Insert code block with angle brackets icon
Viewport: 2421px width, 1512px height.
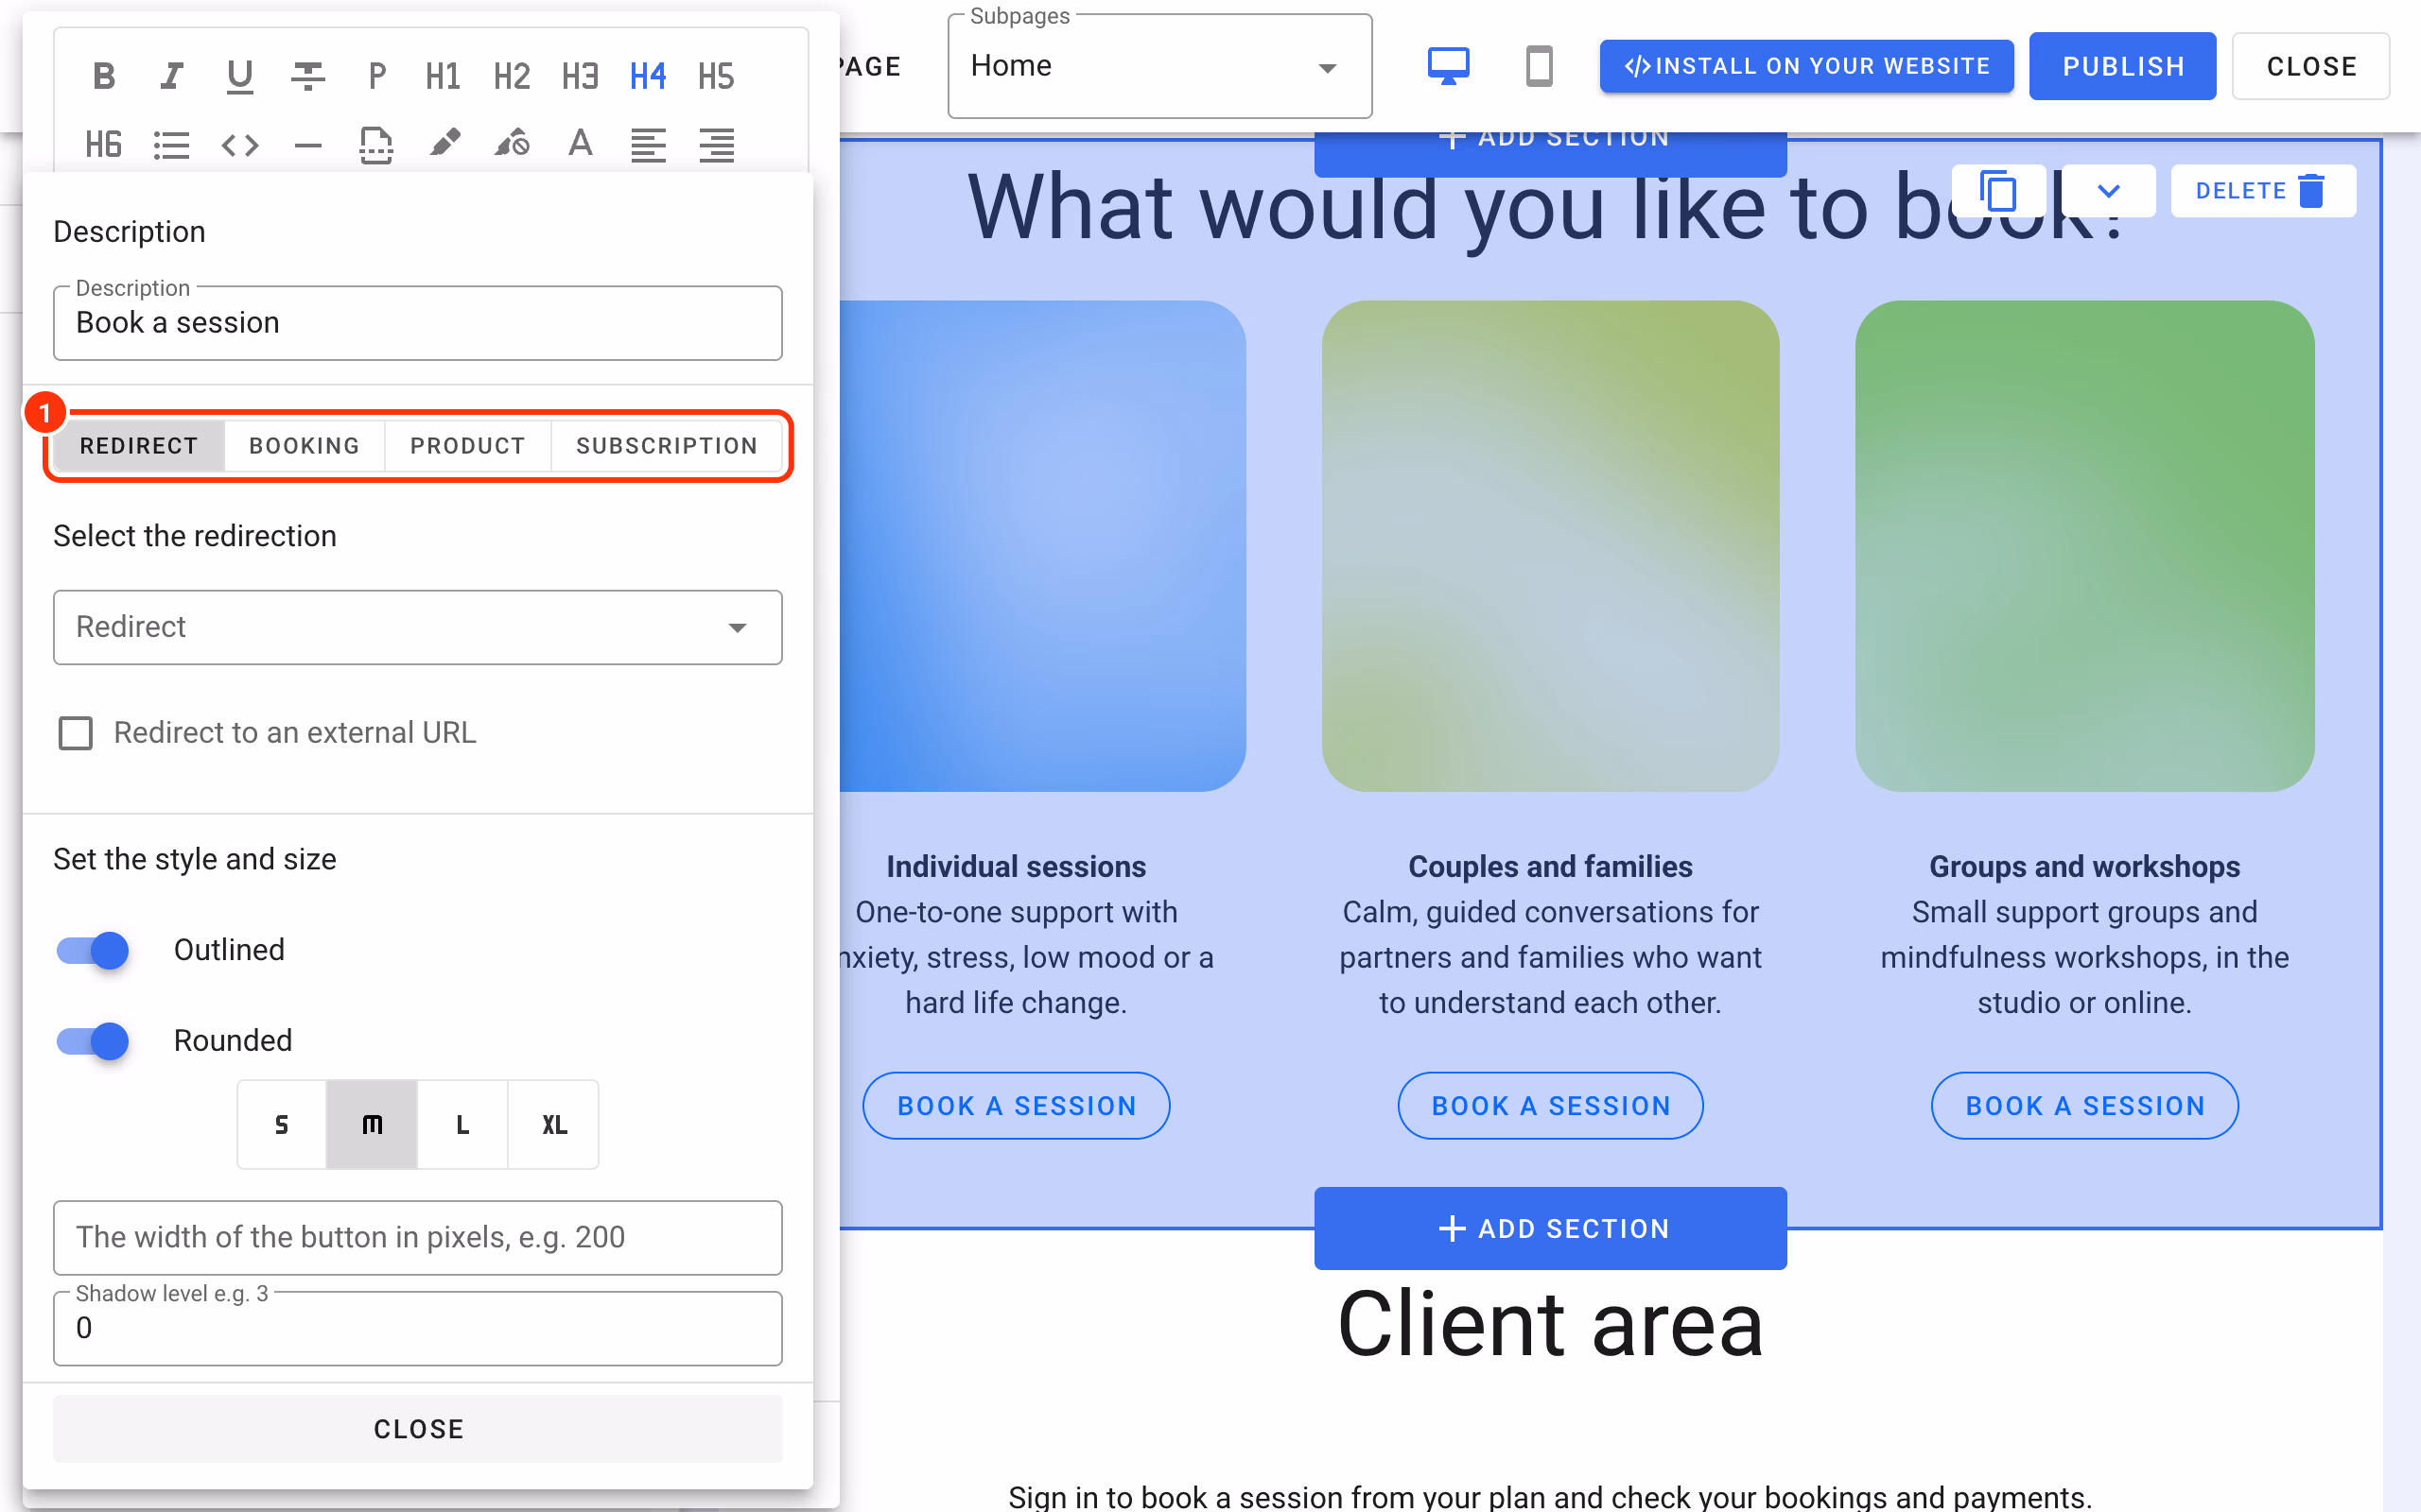[239, 145]
